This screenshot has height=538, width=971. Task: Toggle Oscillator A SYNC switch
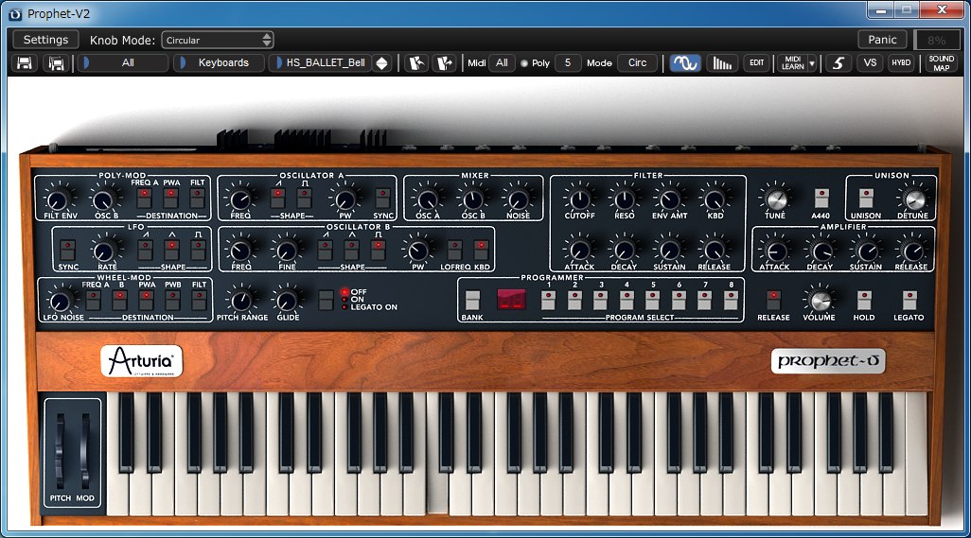click(383, 199)
